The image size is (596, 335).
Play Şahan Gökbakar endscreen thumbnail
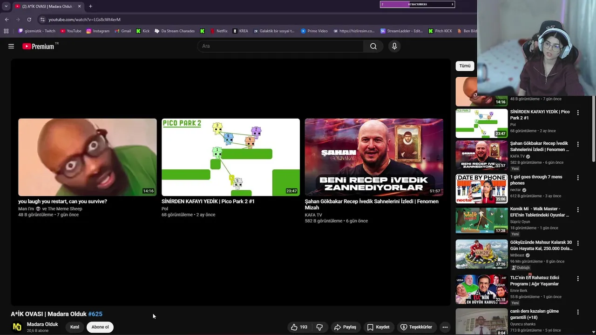coord(374,157)
